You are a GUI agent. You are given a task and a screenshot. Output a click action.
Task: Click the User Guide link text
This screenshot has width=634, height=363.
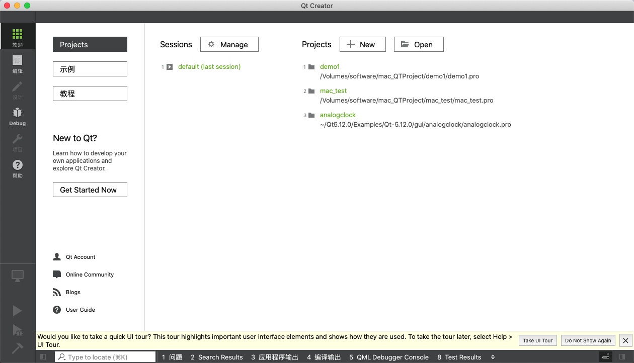(81, 310)
